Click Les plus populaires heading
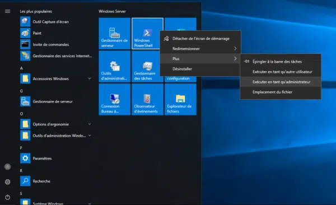Image resolution: width=336 pixels, height=205 pixels. click(36, 11)
